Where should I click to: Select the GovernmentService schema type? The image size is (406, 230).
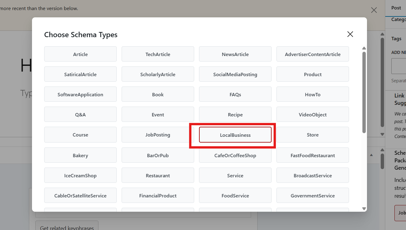[313, 196]
